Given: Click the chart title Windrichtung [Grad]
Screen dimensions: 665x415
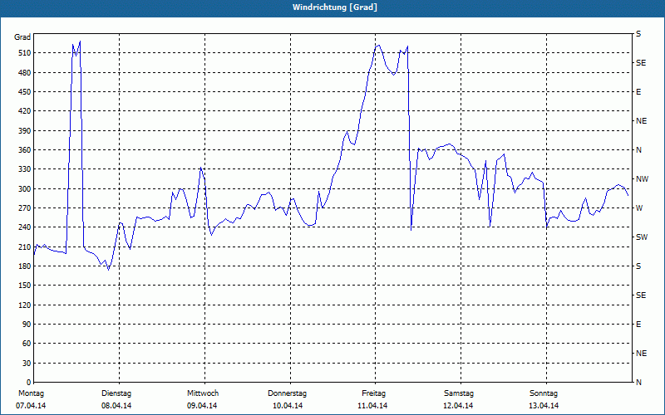Looking at the screenshot, I should [x=335, y=7].
